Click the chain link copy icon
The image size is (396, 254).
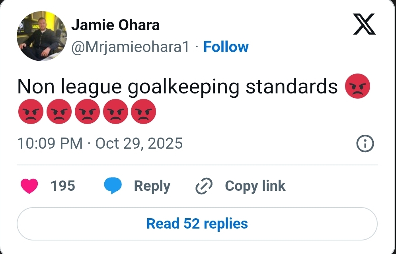click(204, 186)
